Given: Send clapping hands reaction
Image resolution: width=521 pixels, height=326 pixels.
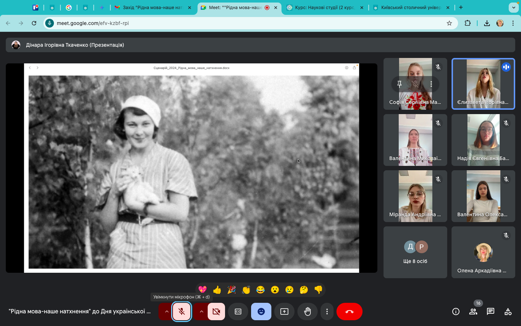Looking at the screenshot, I should coord(246,290).
